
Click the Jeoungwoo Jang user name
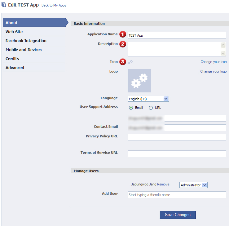coord(144,184)
